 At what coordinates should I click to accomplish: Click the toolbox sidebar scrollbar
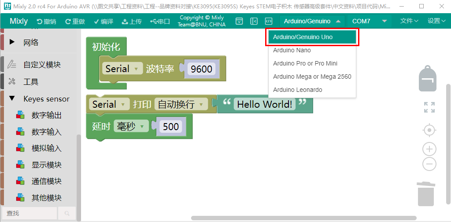click(79, 178)
